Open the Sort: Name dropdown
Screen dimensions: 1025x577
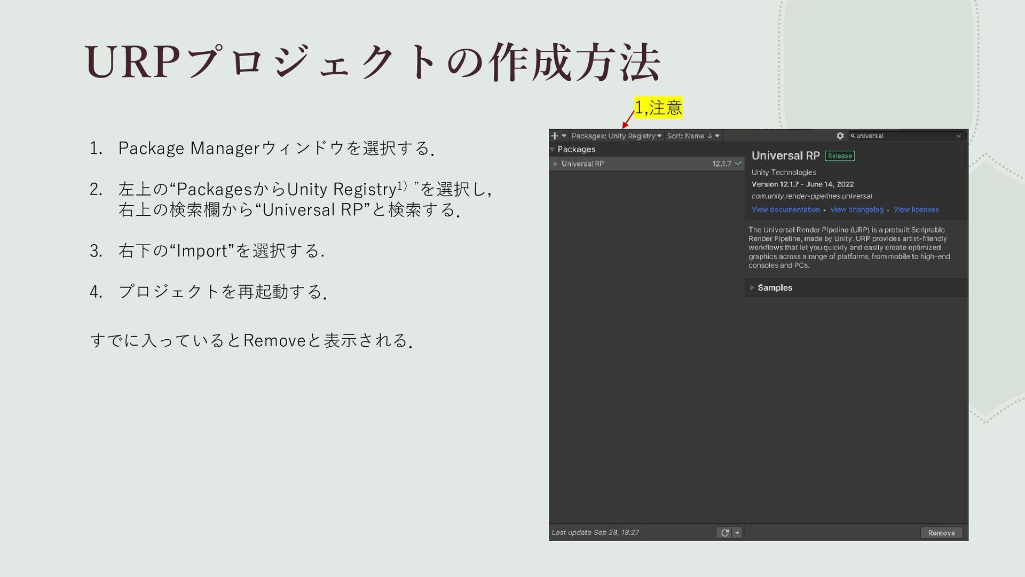(693, 136)
